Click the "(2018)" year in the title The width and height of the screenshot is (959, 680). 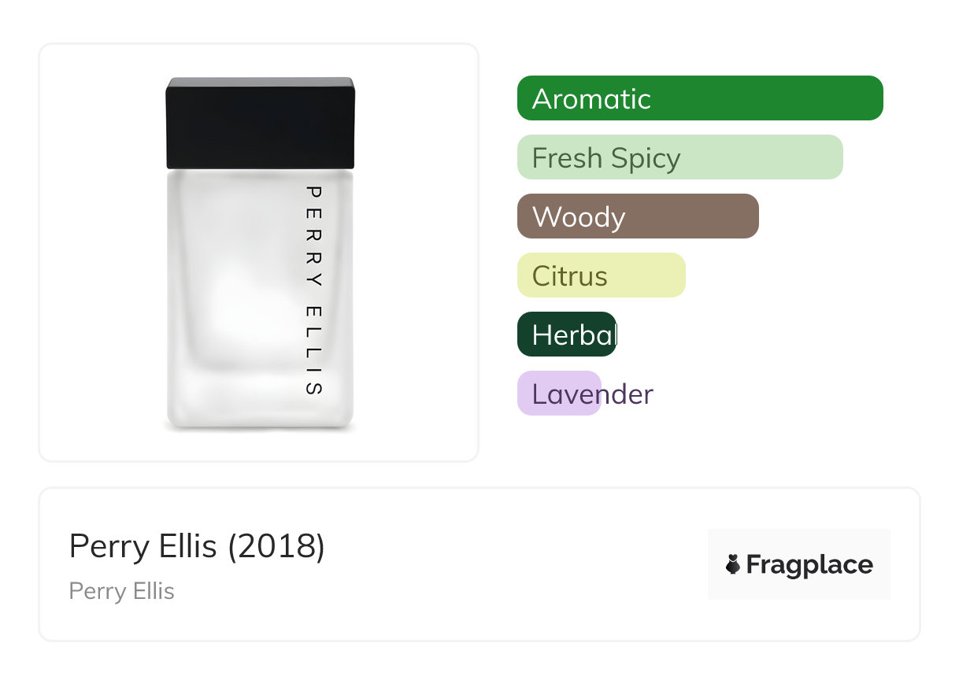[x=276, y=546]
